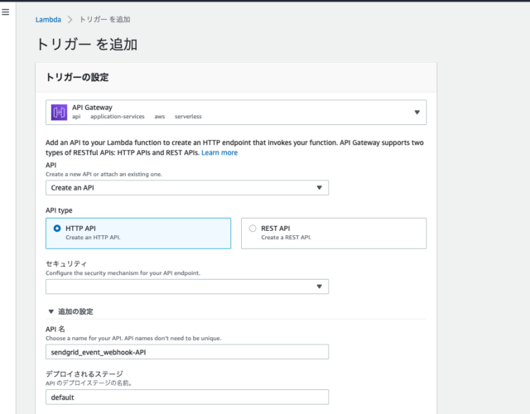Image resolution: width=530 pixels, height=414 pixels.
Task: Click the API 名 input field
Action: pyautogui.click(x=187, y=352)
